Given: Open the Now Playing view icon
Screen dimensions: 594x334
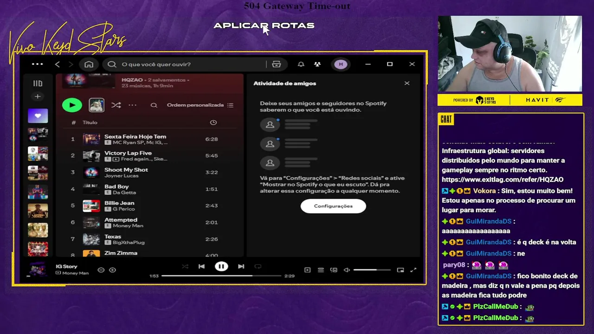Looking at the screenshot, I should tap(307, 270).
